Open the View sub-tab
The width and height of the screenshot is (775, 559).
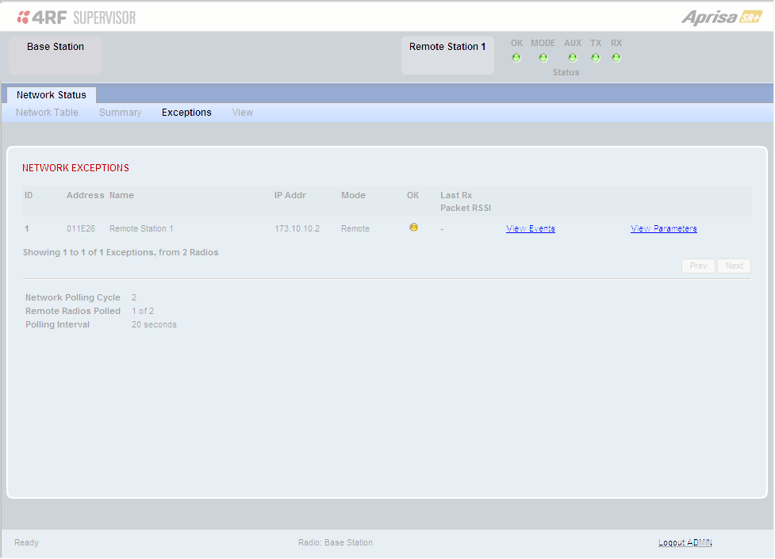(x=243, y=113)
